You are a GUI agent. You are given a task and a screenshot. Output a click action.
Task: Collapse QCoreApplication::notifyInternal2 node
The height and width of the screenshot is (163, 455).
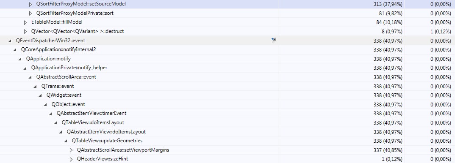point(15,50)
